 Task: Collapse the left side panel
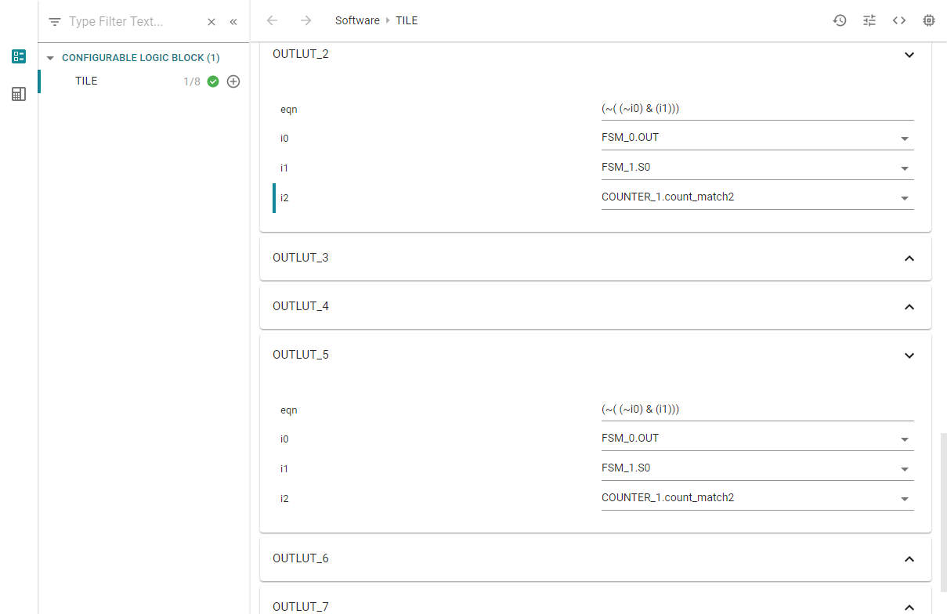(x=233, y=22)
